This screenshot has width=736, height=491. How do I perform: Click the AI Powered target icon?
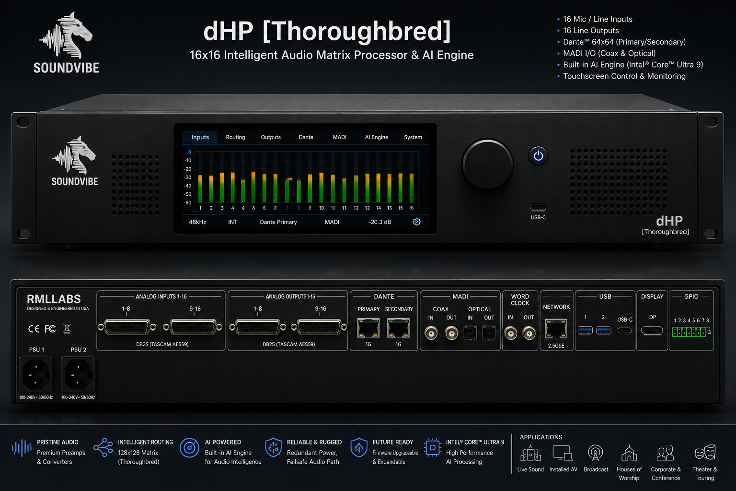(189, 448)
